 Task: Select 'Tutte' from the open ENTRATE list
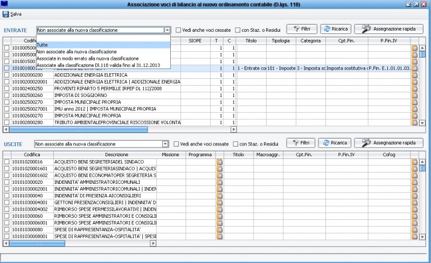tap(43, 45)
